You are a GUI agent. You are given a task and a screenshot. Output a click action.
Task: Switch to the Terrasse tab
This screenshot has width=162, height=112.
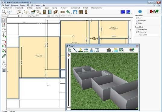point(64,8)
